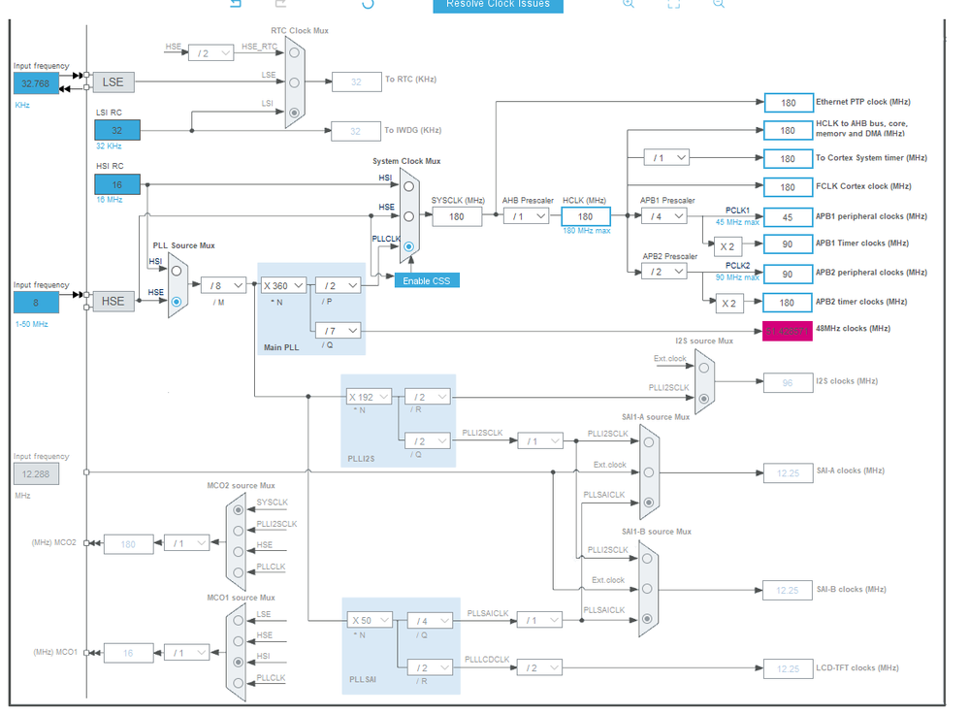Viewport: 969px width, 714px height.
Task: Select HSE in the System Clock Mux
Action: pos(408,216)
